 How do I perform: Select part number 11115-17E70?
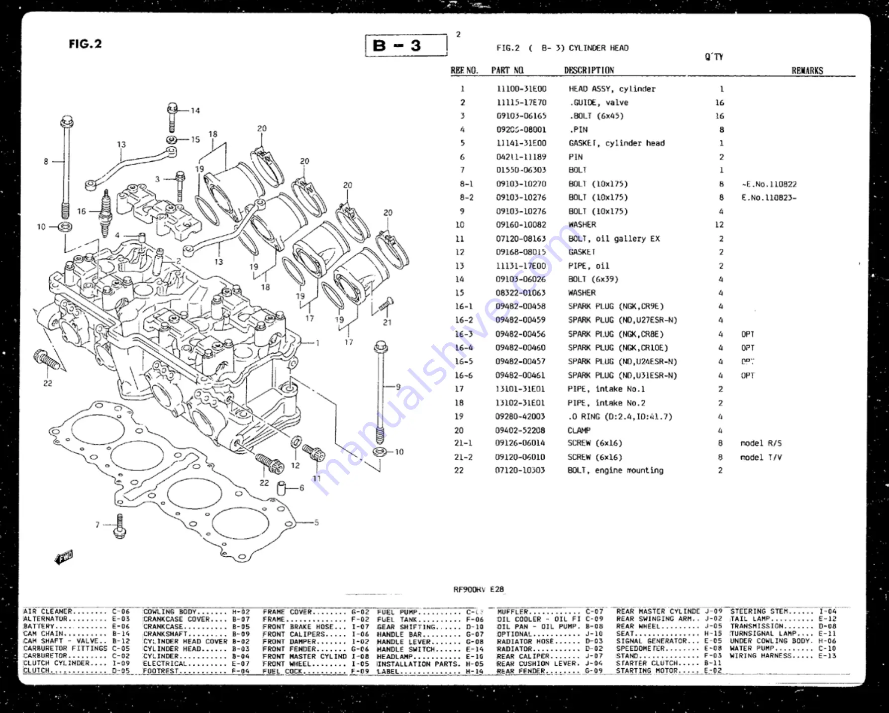click(x=521, y=102)
